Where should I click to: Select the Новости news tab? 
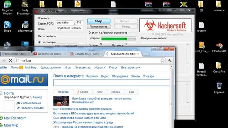63,92
